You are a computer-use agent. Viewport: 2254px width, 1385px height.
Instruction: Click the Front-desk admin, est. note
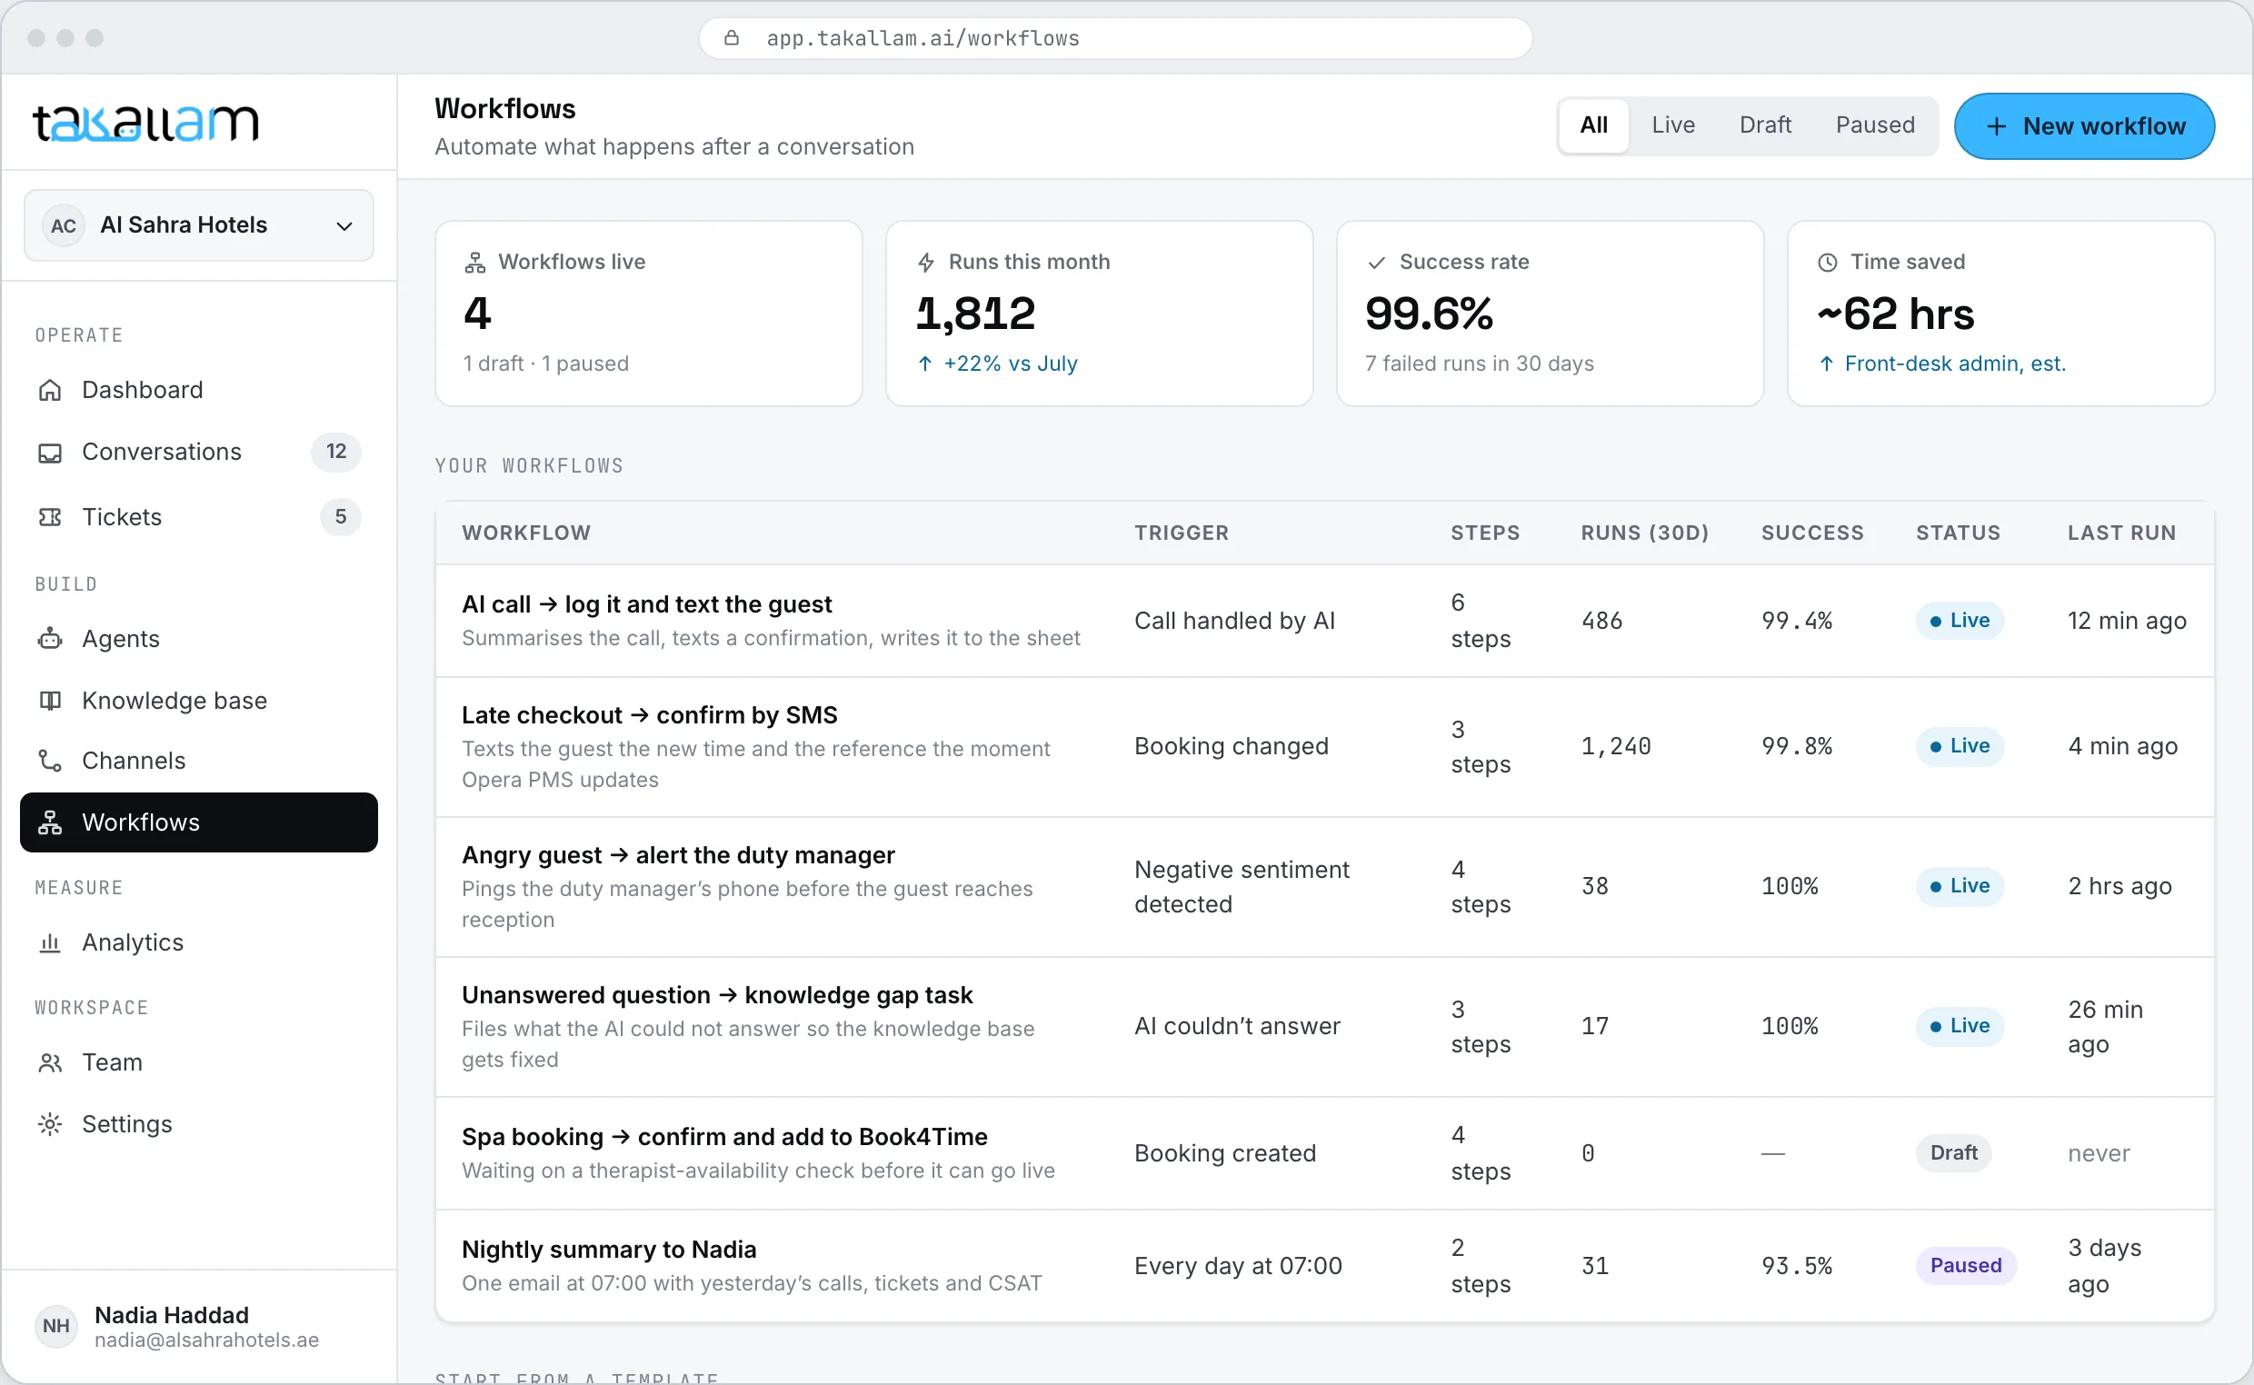pyautogui.click(x=1955, y=364)
